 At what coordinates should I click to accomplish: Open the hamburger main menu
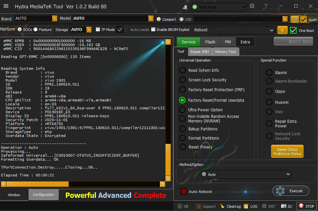[6, 6]
